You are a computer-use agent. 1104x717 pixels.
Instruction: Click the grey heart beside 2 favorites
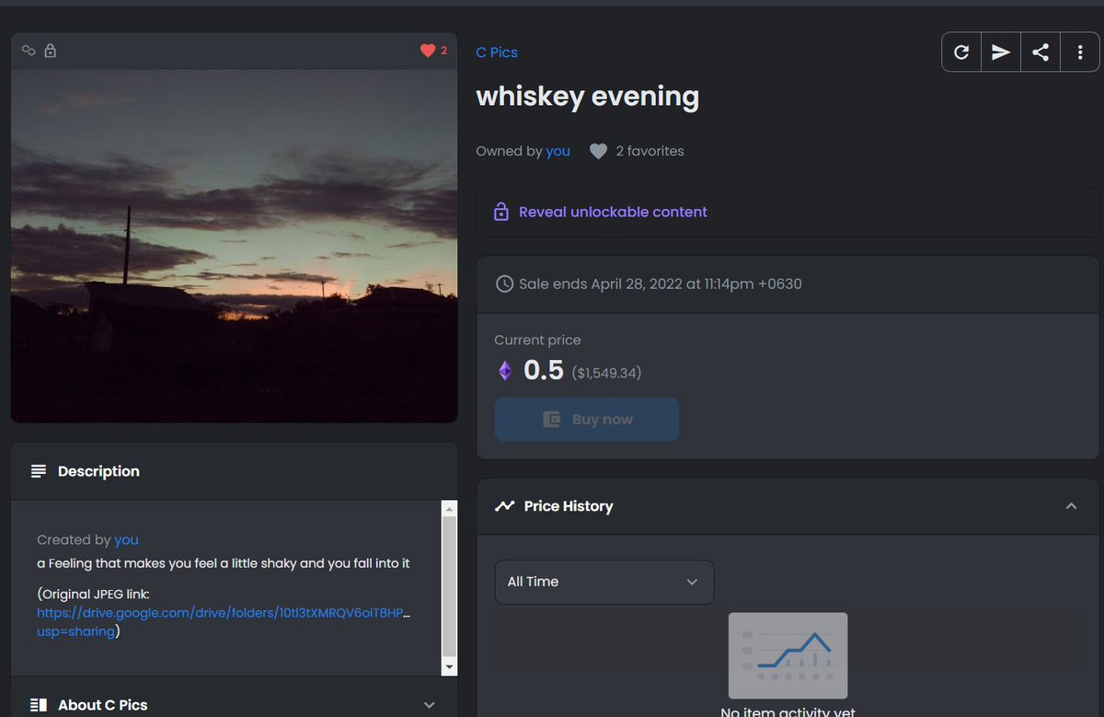pyautogui.click(x=598, y=151)
